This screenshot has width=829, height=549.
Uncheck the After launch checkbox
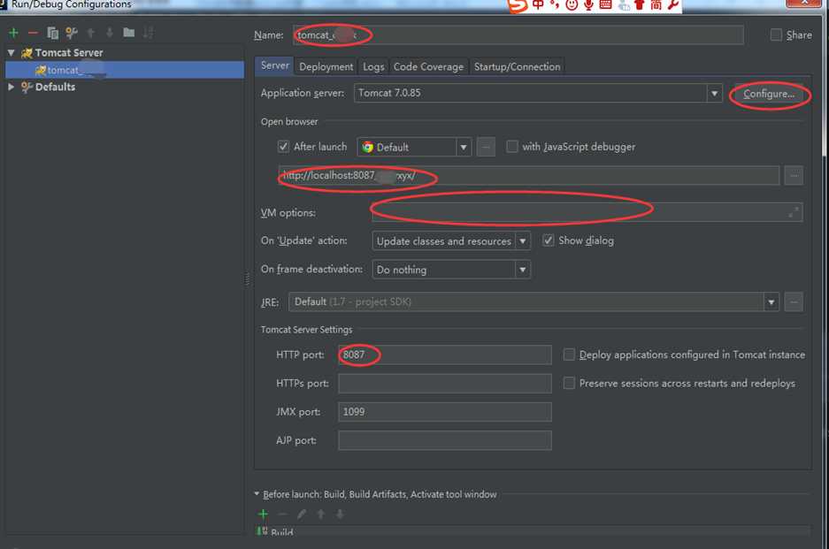(x=283, y=147)
